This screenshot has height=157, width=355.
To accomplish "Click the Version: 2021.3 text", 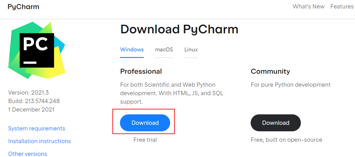I will click(x=28, y=93).
